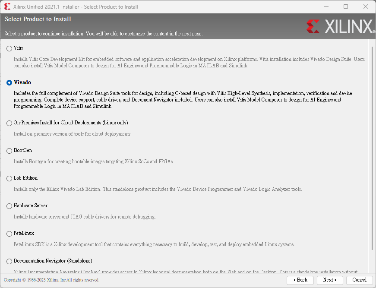This screenshot has height=288, width=376.
Task: Close the installer window
Action: tap(366, 6)
